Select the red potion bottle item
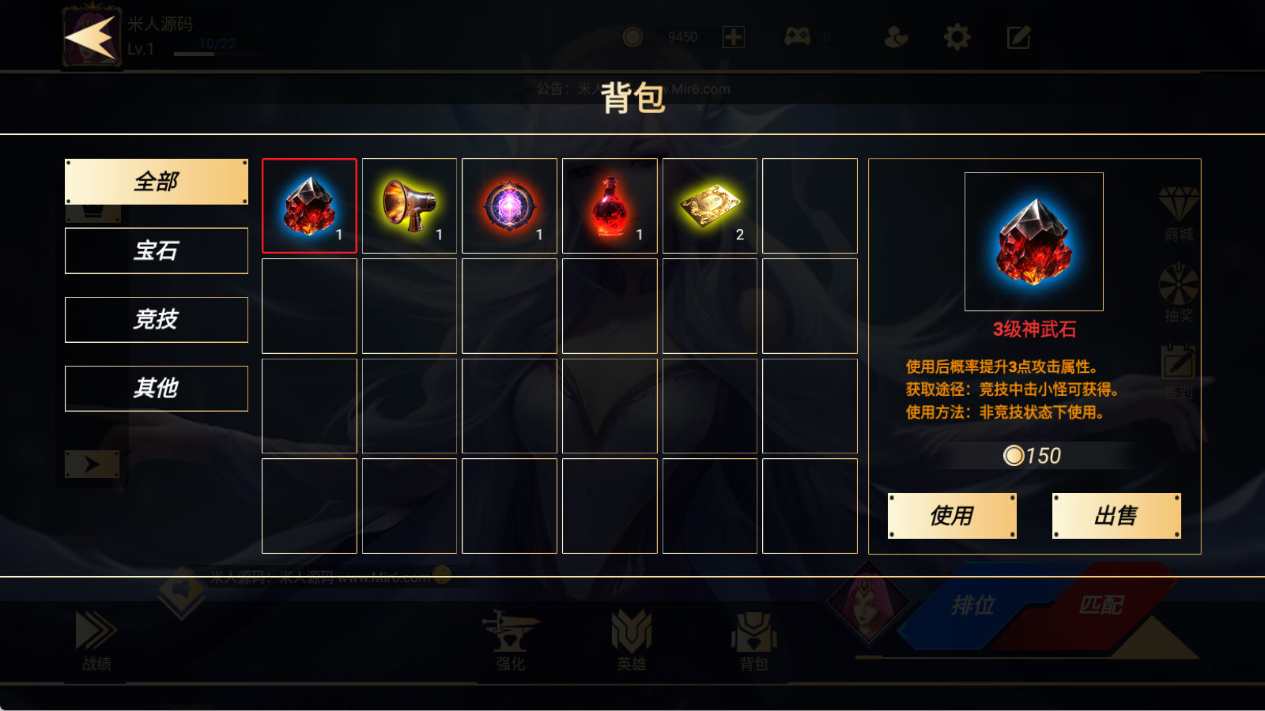Screen dimensions: 1265x711 click(610, 205)
